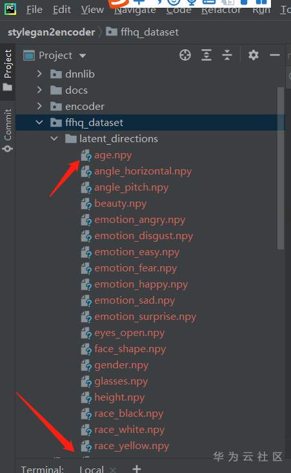This screenshot has height=473, width=291.
Task: Click the Collapse All icon in Project toolbar
Action: click(227, 55)
